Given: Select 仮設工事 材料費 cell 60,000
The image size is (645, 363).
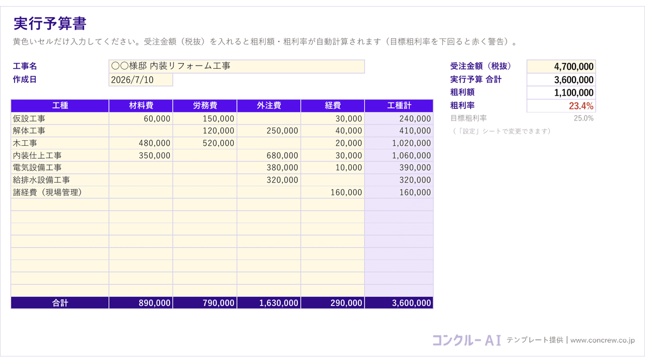Looking at the screenshot, I should click(141, 118).
